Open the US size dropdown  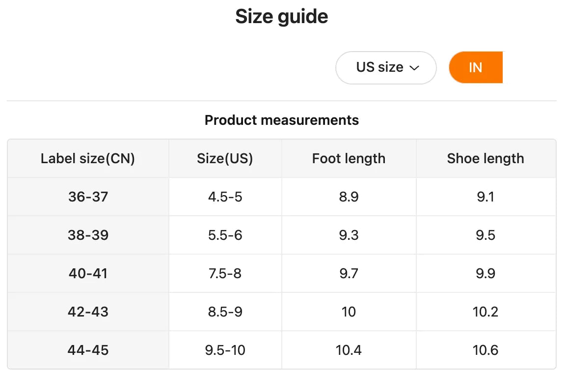[x=385, y=67]
